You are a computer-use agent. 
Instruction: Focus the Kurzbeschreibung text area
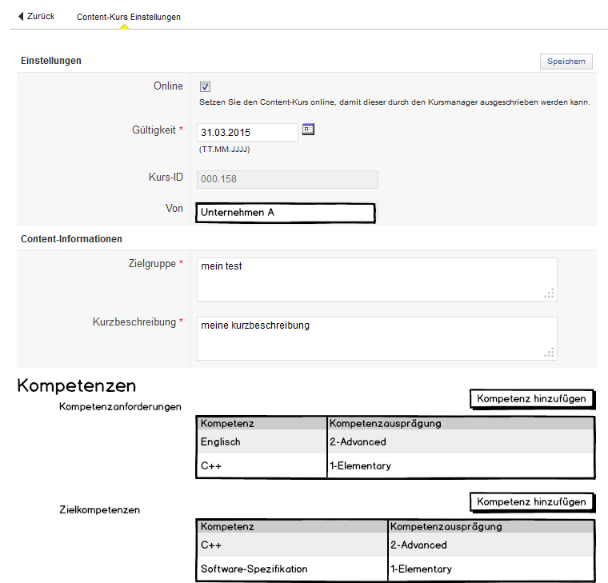click(x=376, y=338)
